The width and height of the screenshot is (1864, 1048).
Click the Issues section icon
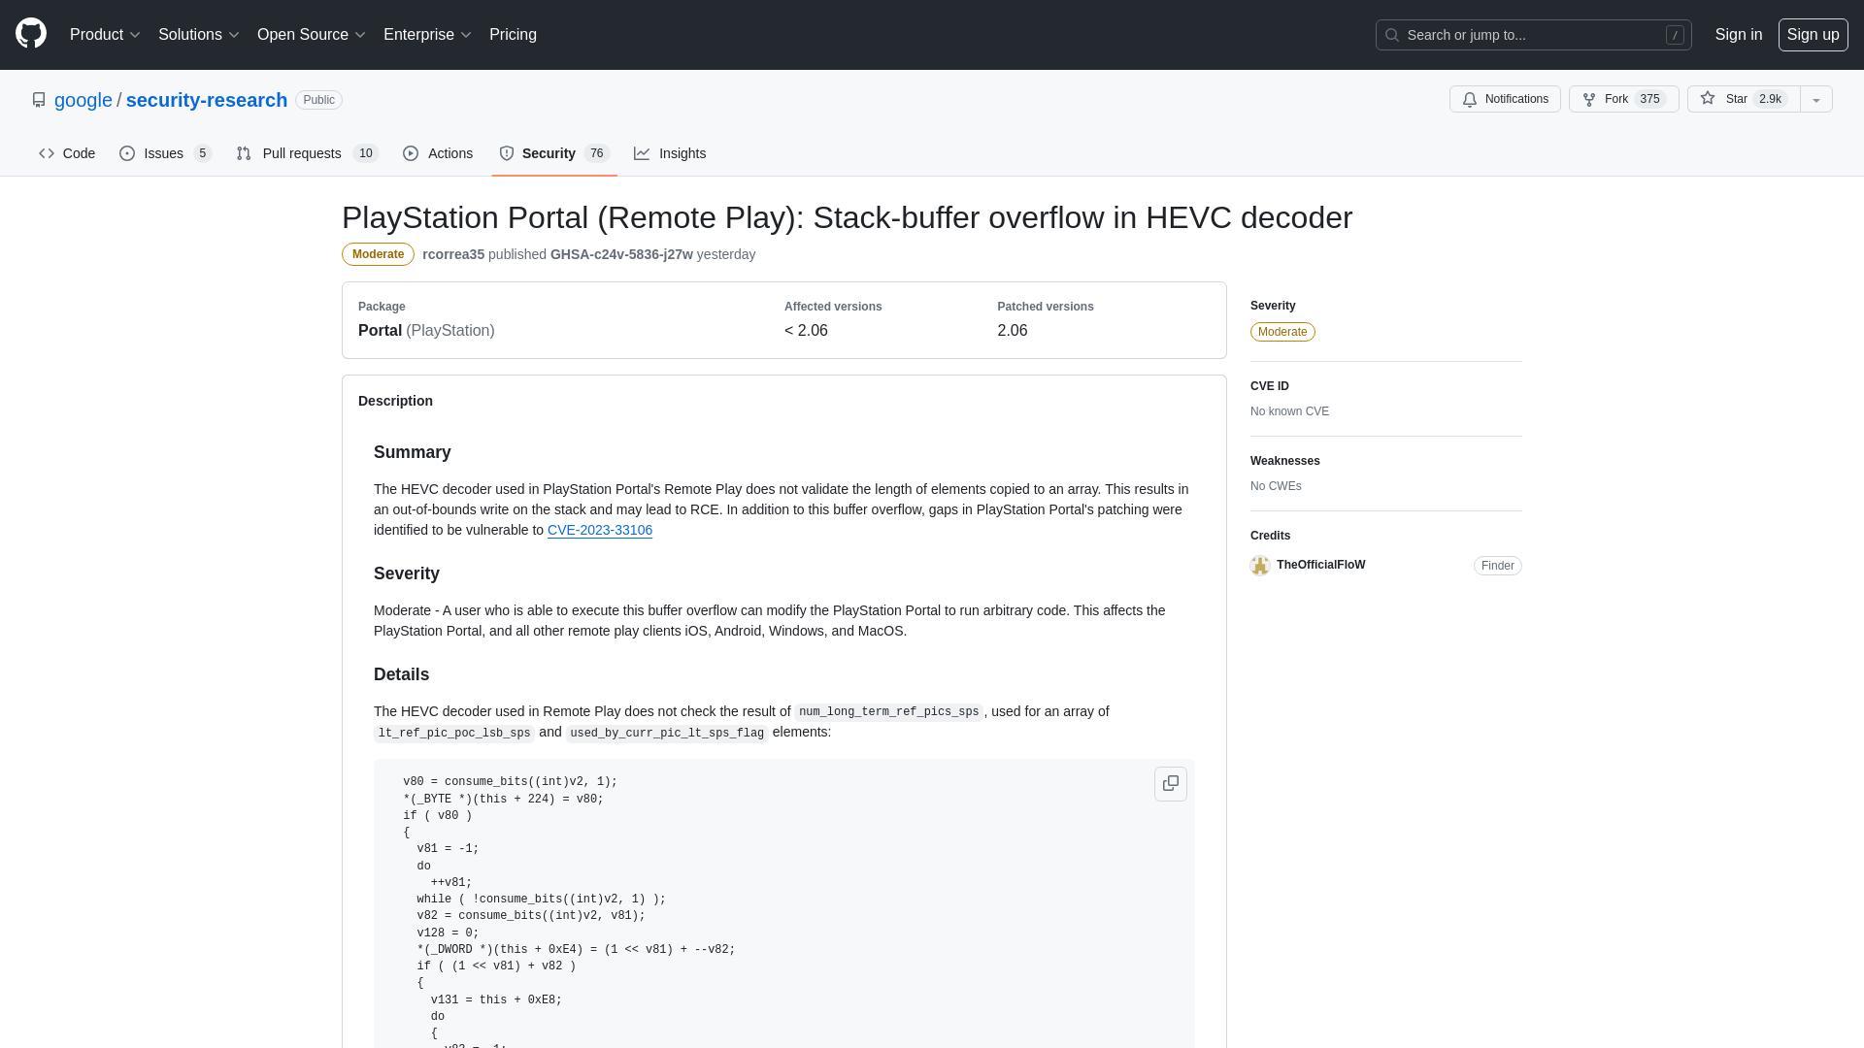127,153
